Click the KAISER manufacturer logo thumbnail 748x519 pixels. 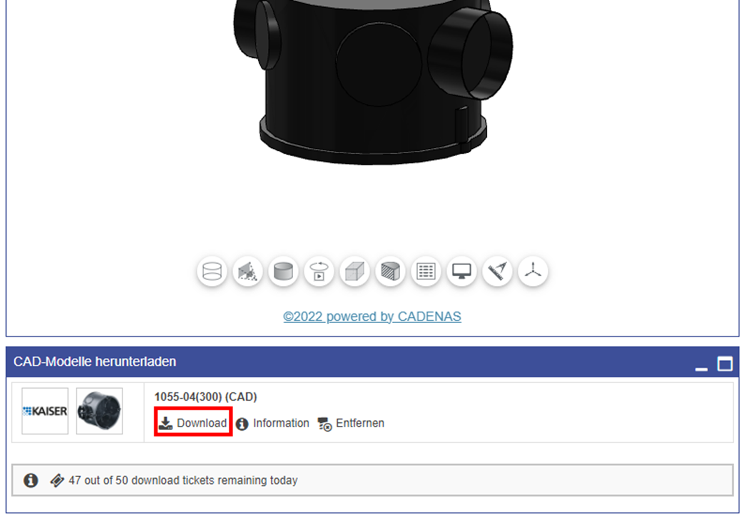click(x=45, y=411)
